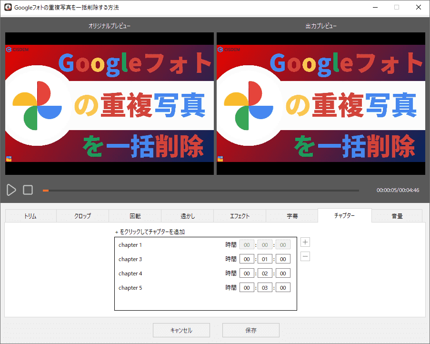Click the seconds field of chapter 4

283,273
